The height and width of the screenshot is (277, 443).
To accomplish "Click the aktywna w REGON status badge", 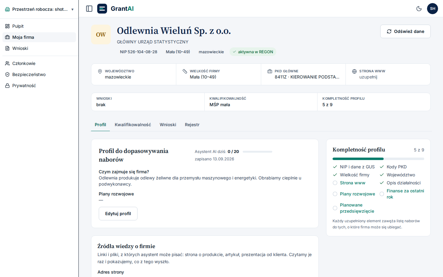I will pos(253,52).
